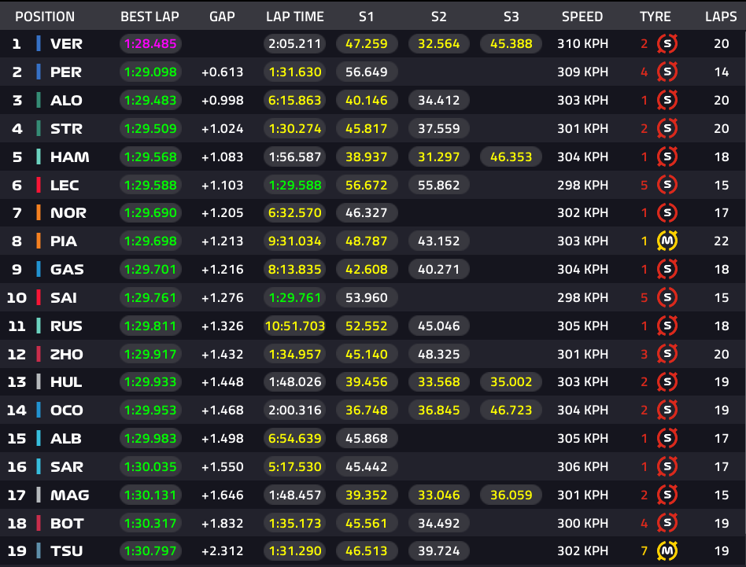Click NOR's 6:32.570 lap time pill
Viewport: 746px width, 567px height.
294,213
